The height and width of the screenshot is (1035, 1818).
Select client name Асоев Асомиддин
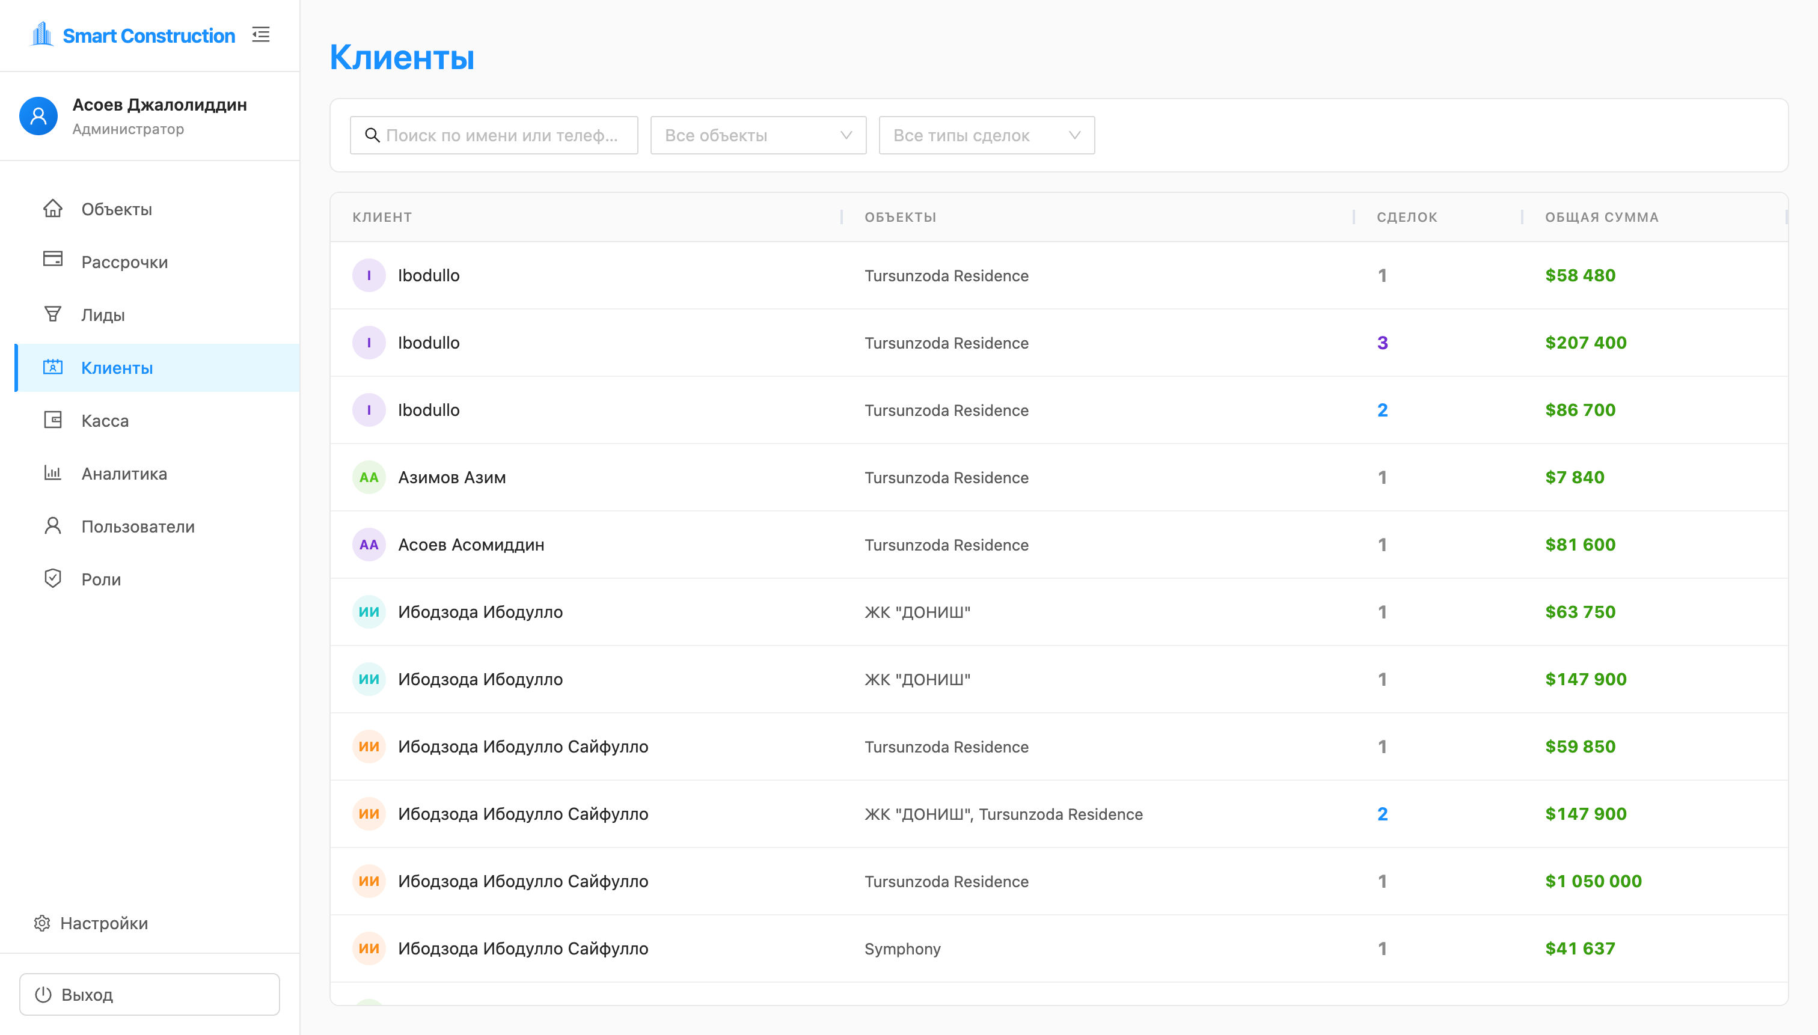coord(471,545)
